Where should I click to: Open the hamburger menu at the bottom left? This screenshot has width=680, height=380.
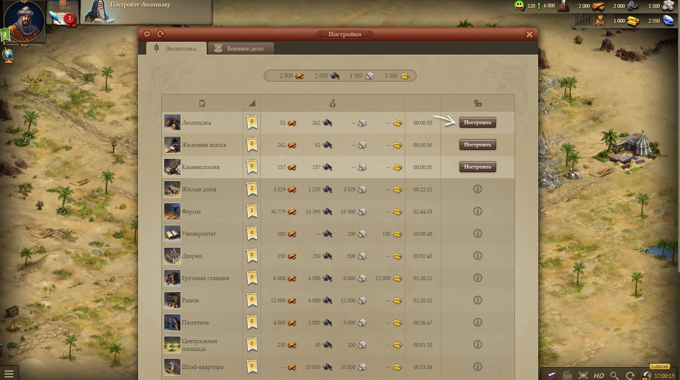(x=9, y=374)
